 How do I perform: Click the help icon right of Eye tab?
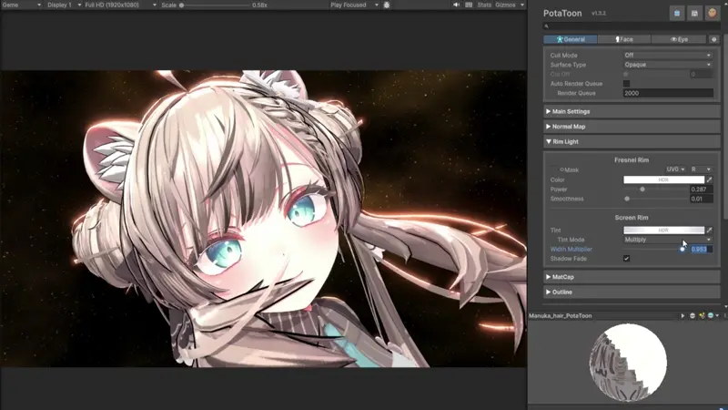click(714, 39)
